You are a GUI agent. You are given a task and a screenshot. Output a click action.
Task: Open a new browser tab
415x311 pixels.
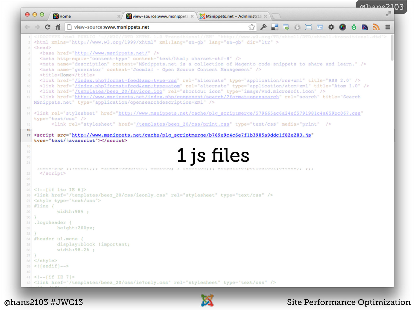coord(276,16)
